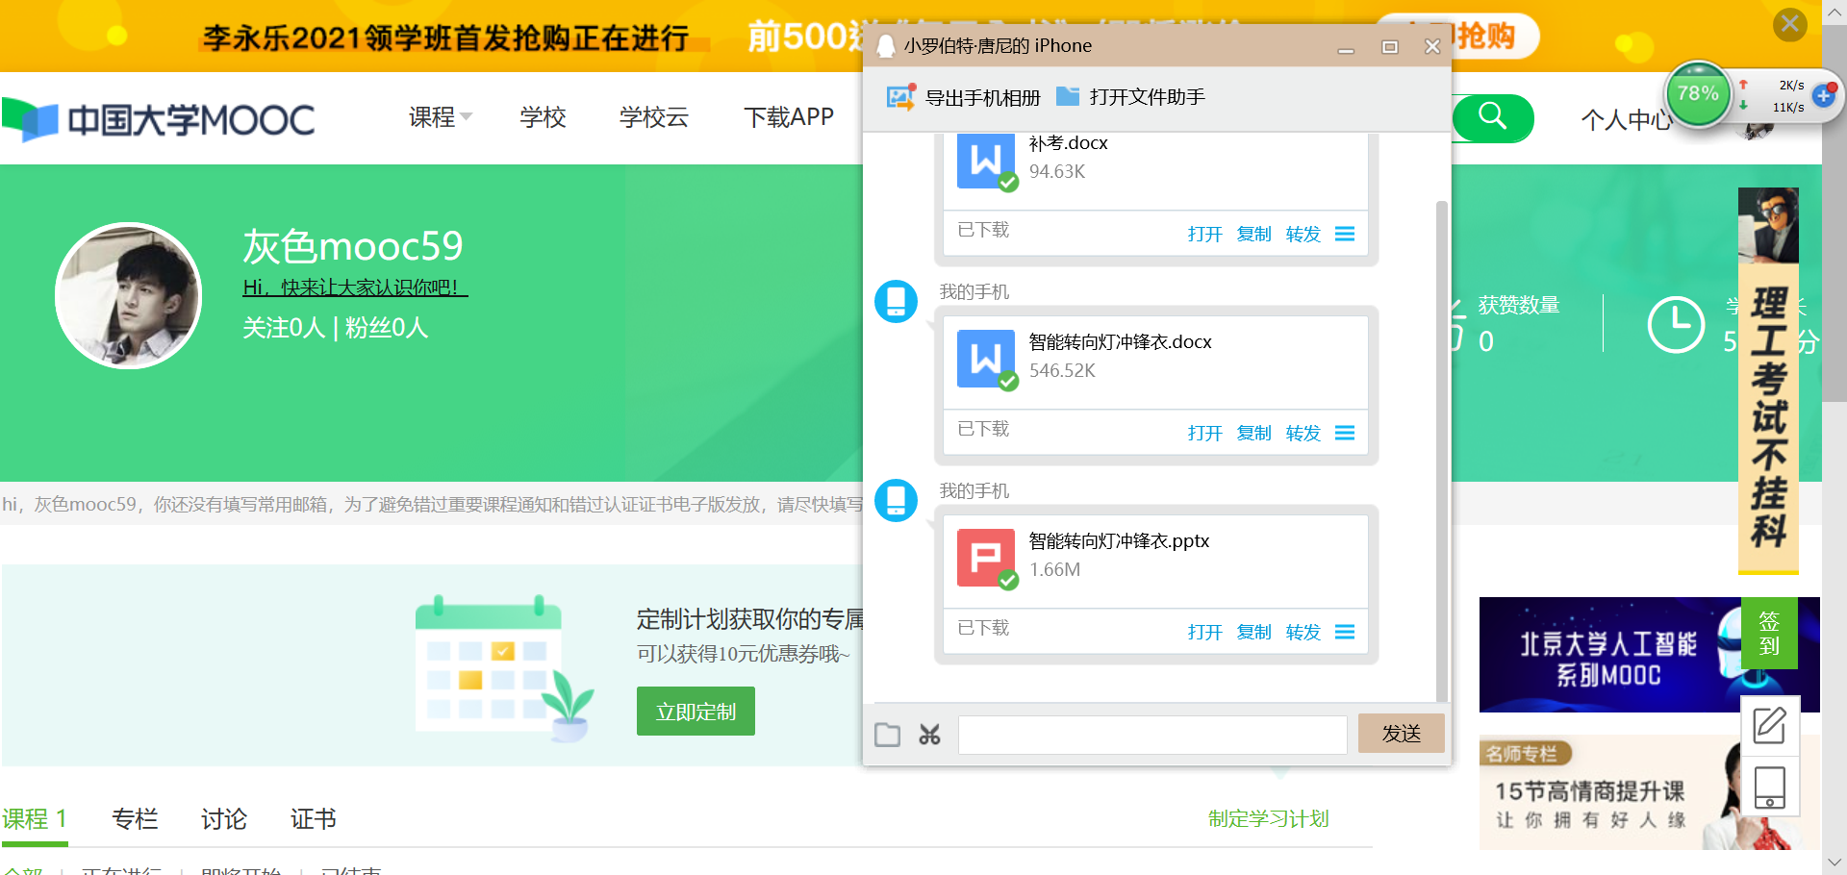1847x875 pixels.
Task: Click 复制 for 智能转向灯冲锋衣.docx
Action: coord(1253,433)
